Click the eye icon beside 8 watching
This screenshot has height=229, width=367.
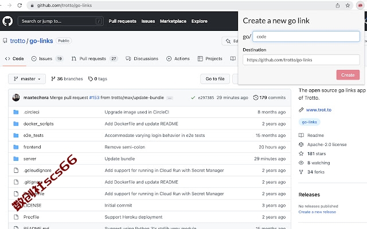pos(301,163)
